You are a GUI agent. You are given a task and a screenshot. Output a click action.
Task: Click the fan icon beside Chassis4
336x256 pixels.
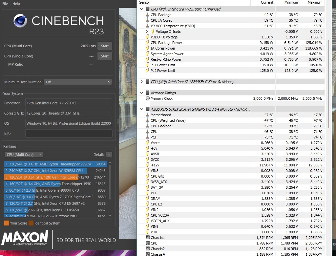click(x=147, y=254)
